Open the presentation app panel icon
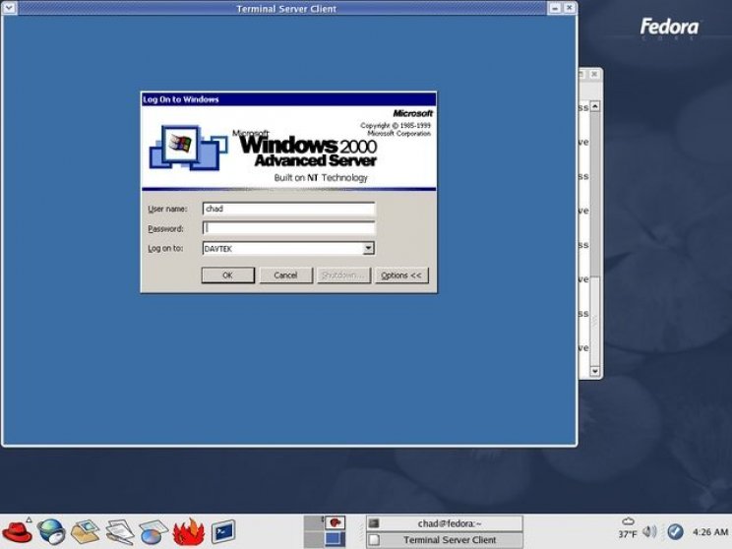This screenshot has height=549, width=732. tap(153, 531)
